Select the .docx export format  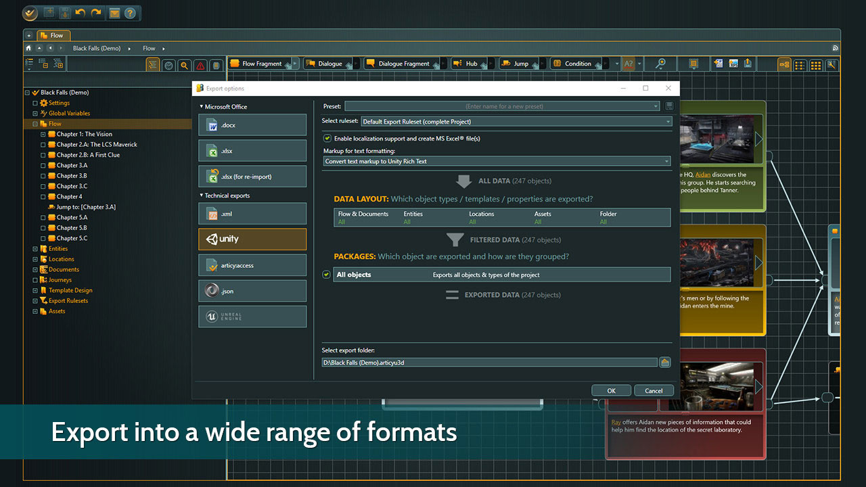click(x=252, y=124)
